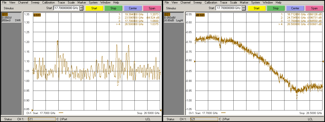
Task: Open the Calibration menu in the S11 window
Action: (48, 3)
